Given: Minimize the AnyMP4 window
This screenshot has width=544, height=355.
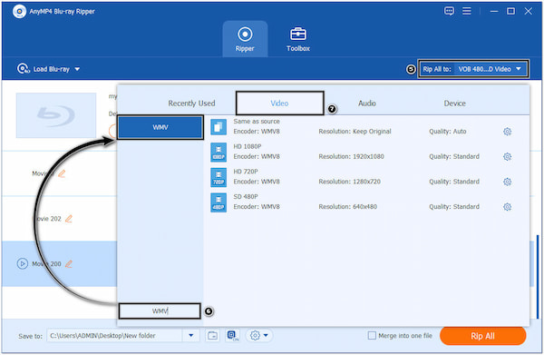Looking at the screenshot, I should [x=494, y=11].
